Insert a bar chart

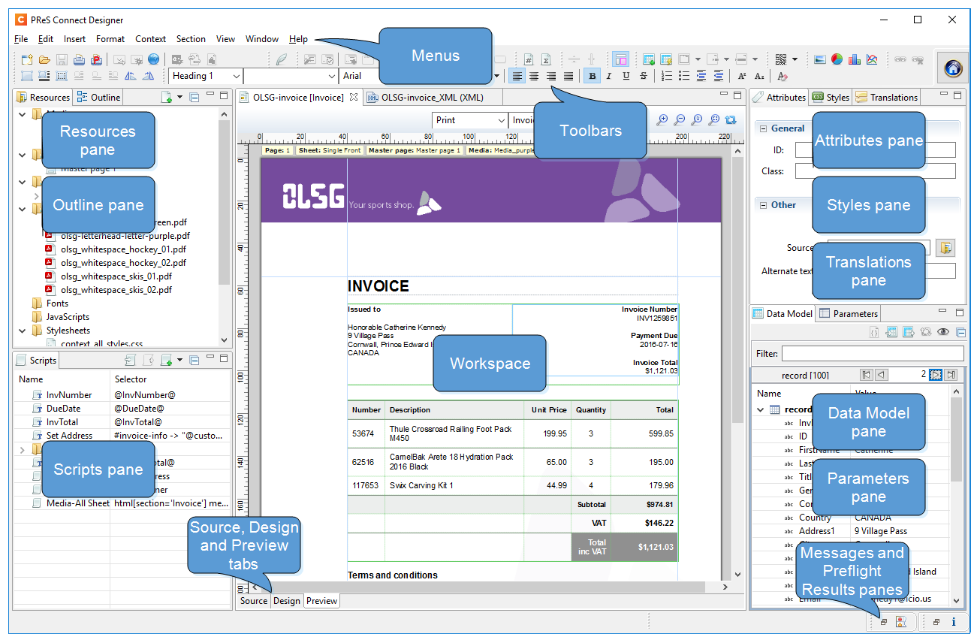pos(855,59)
